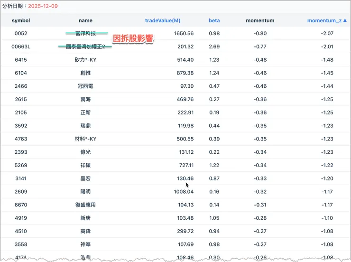The height and width of the screenshot is (262, 351).
Task: Click the stock name 神準
Action: pyautogui.click(x=85, y=245)
